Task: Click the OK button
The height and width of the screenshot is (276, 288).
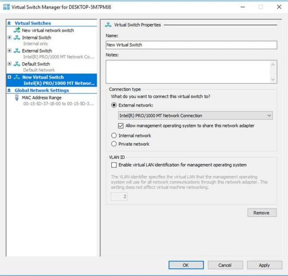Action: pos(186,265)
